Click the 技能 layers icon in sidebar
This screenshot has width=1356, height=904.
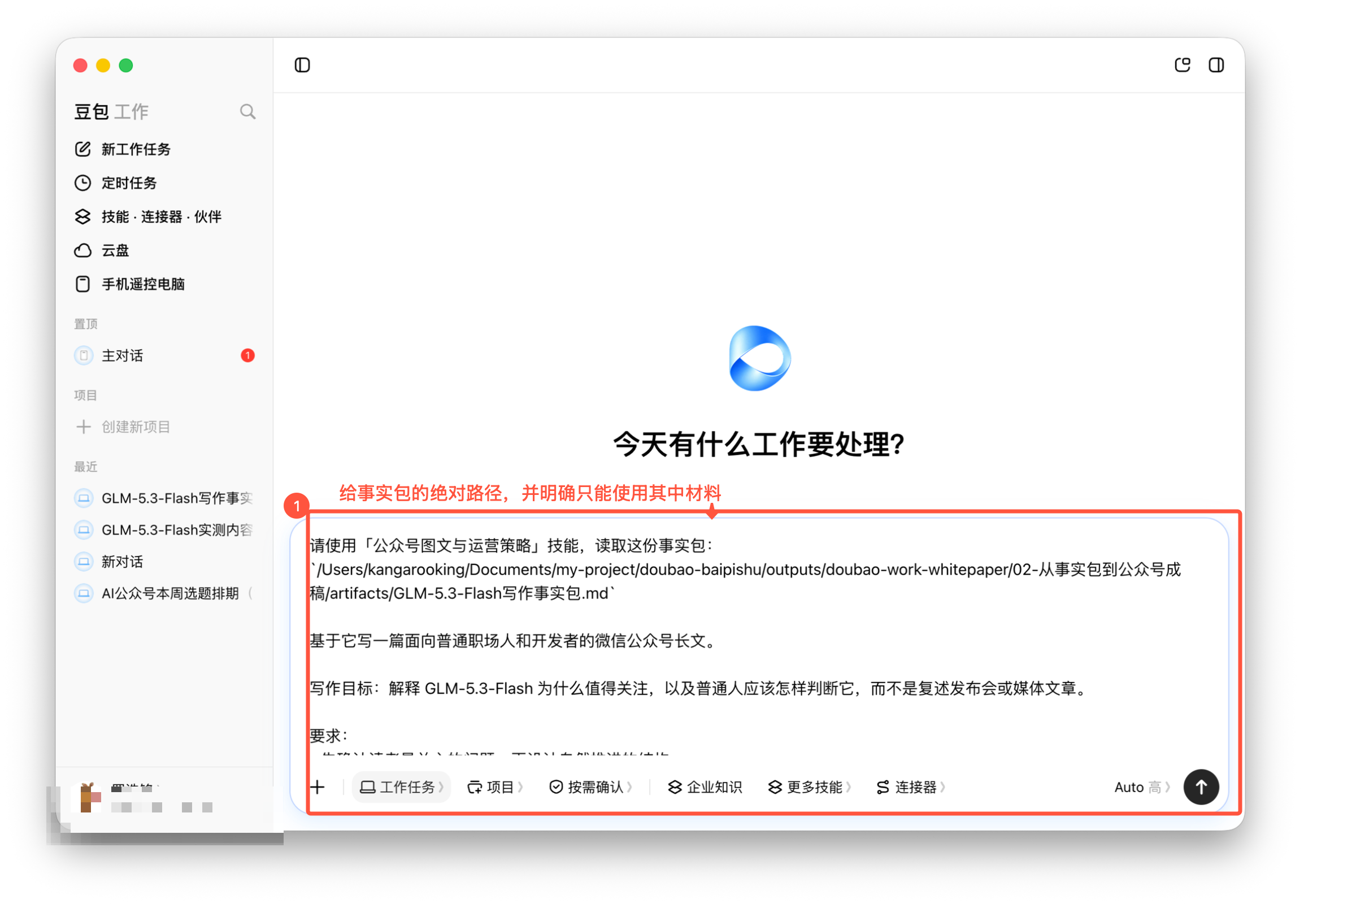83,217
